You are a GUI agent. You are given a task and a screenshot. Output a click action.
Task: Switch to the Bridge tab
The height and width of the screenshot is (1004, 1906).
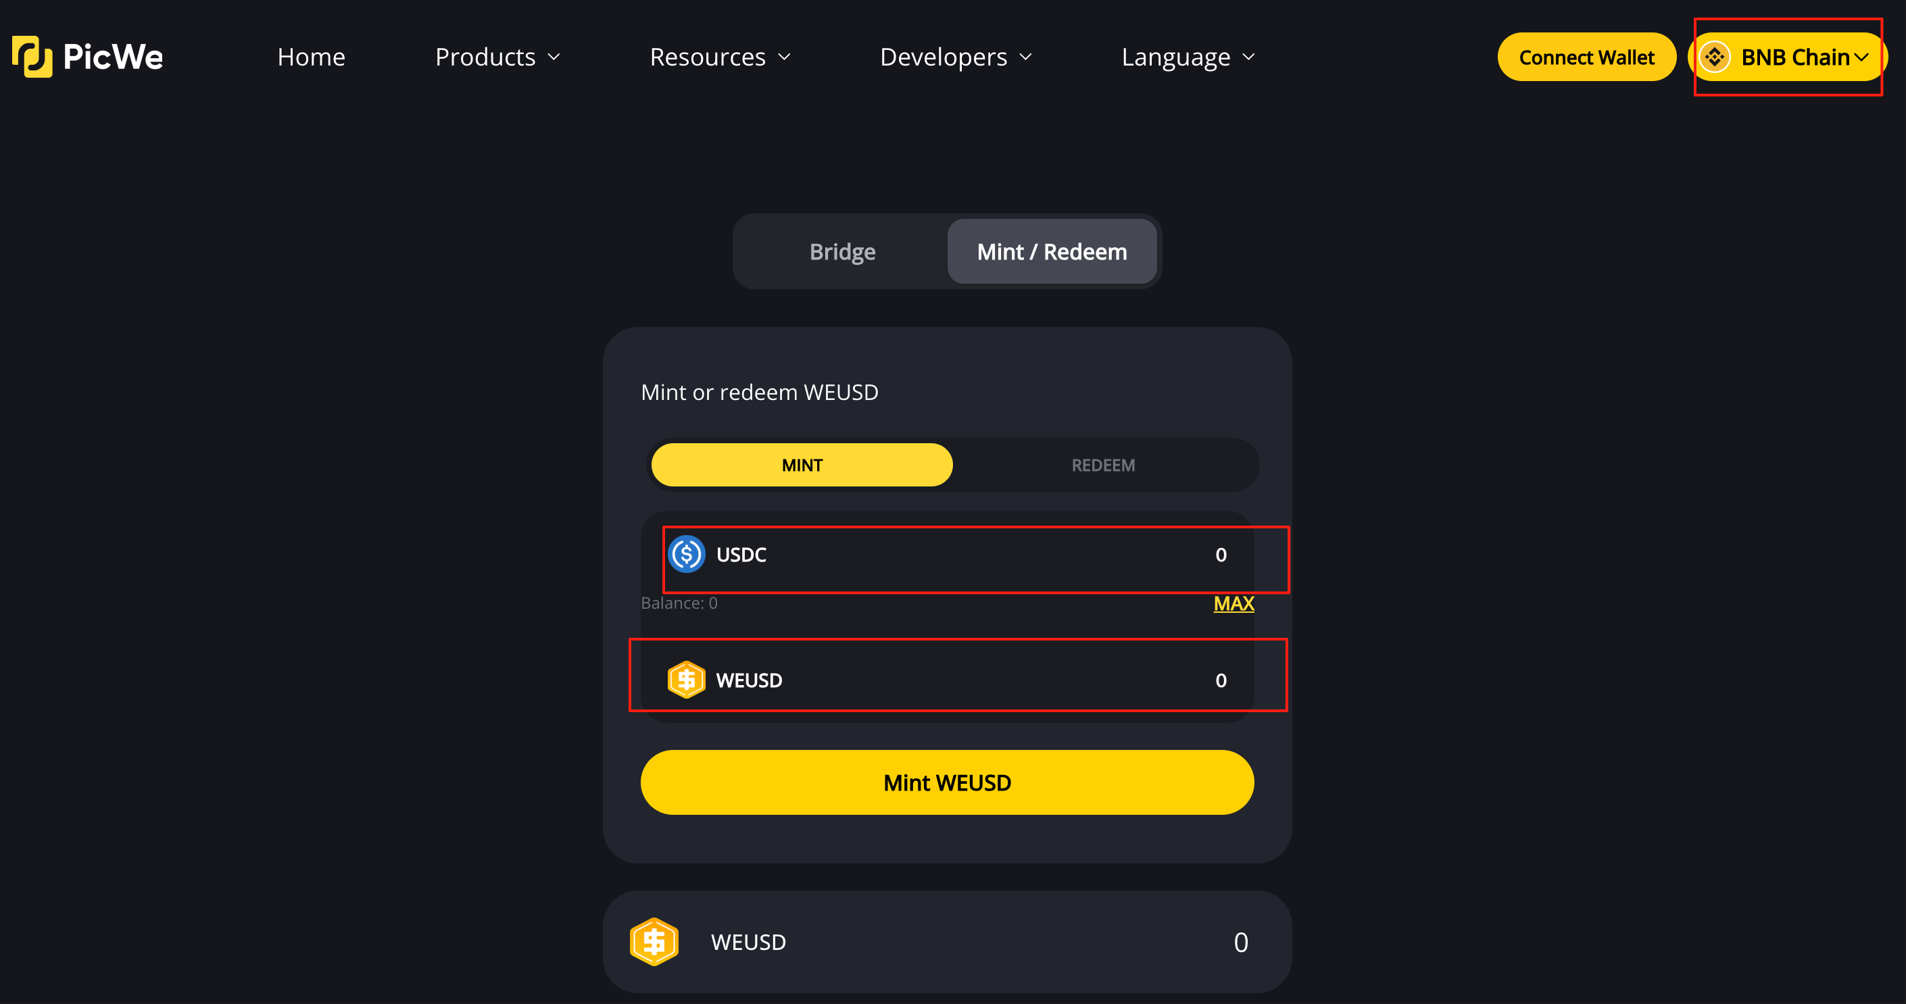pyautogui.click(x=842, y=251)
